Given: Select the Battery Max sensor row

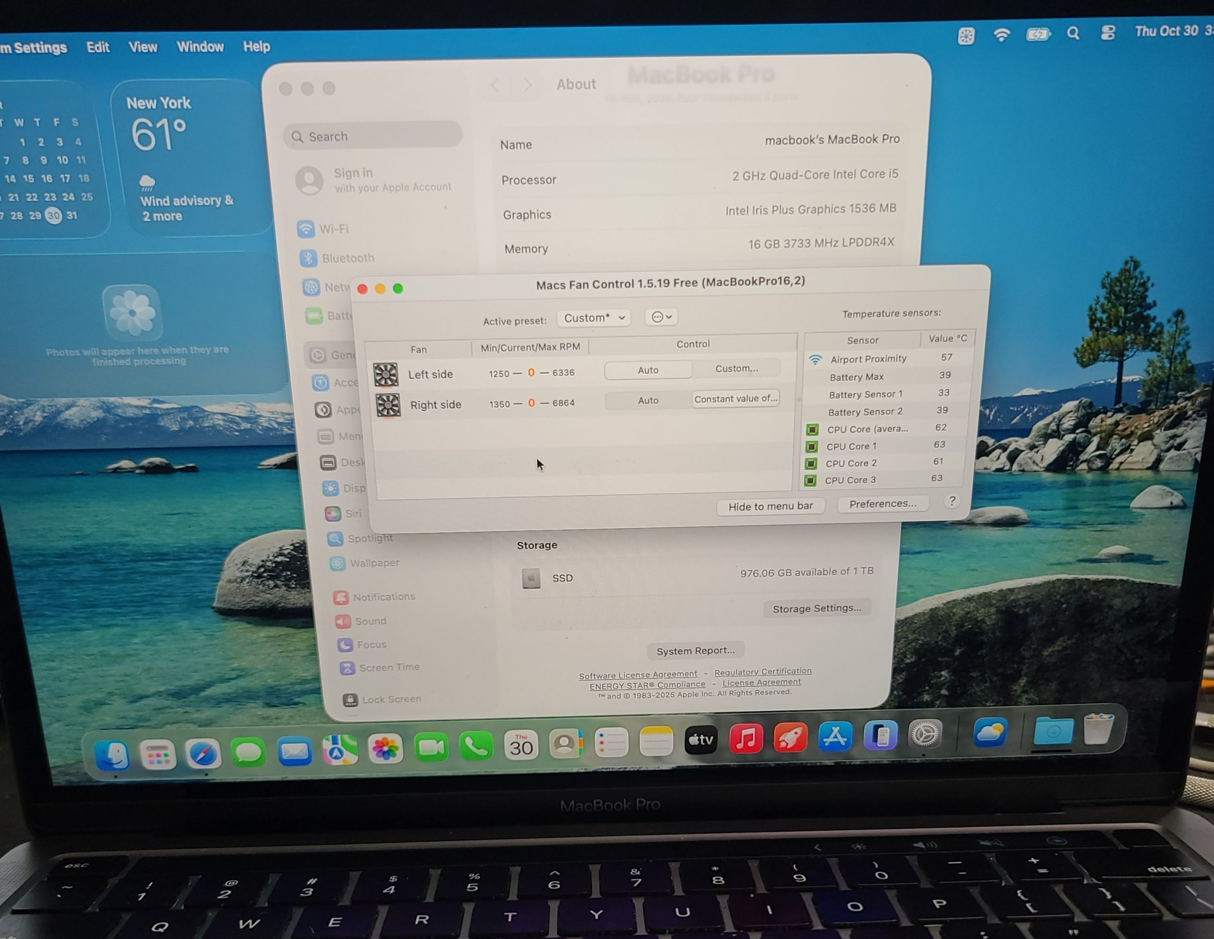Looking at the screenshot, I should coord(888,377).
